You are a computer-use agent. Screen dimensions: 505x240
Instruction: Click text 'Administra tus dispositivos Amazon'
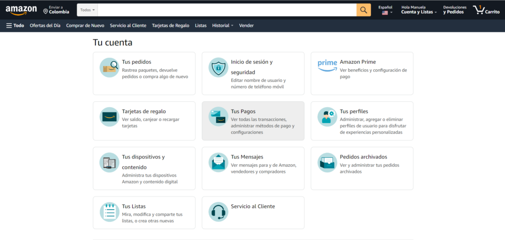pyautogui.click(x=149, y=179)
